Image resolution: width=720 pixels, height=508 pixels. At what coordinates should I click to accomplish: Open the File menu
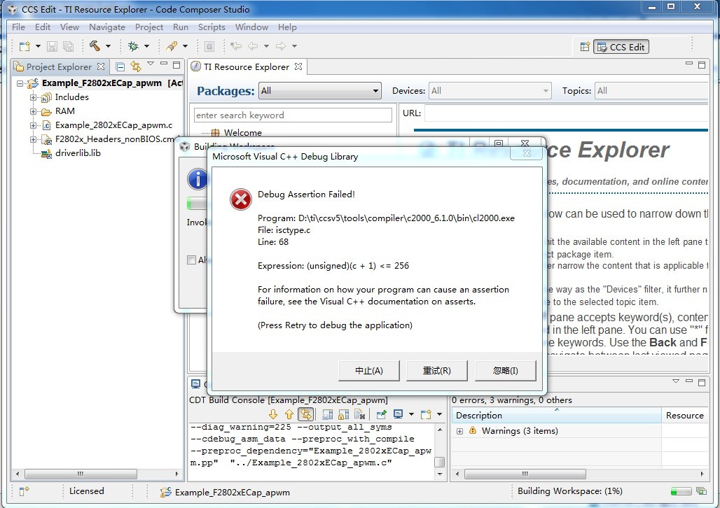click(18, 27)
